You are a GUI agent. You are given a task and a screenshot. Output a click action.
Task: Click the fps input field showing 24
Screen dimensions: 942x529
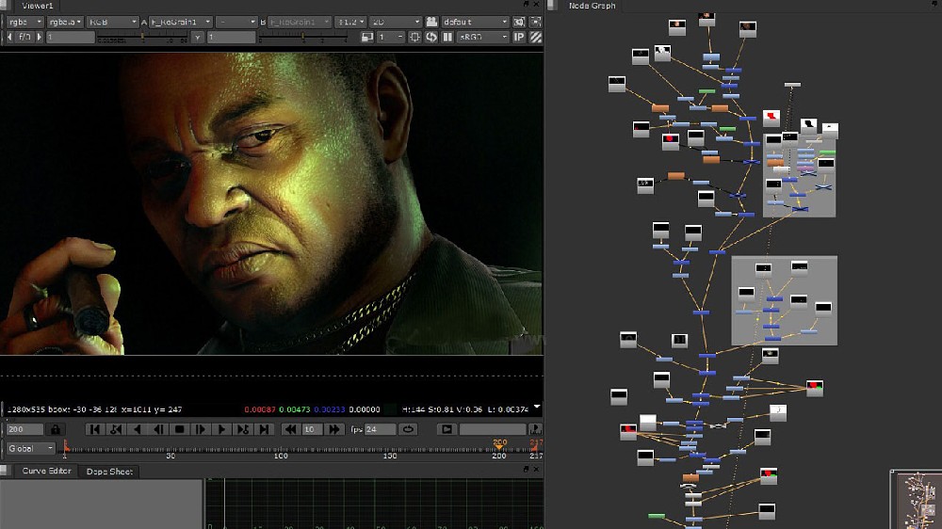click(x=379, y=429)
